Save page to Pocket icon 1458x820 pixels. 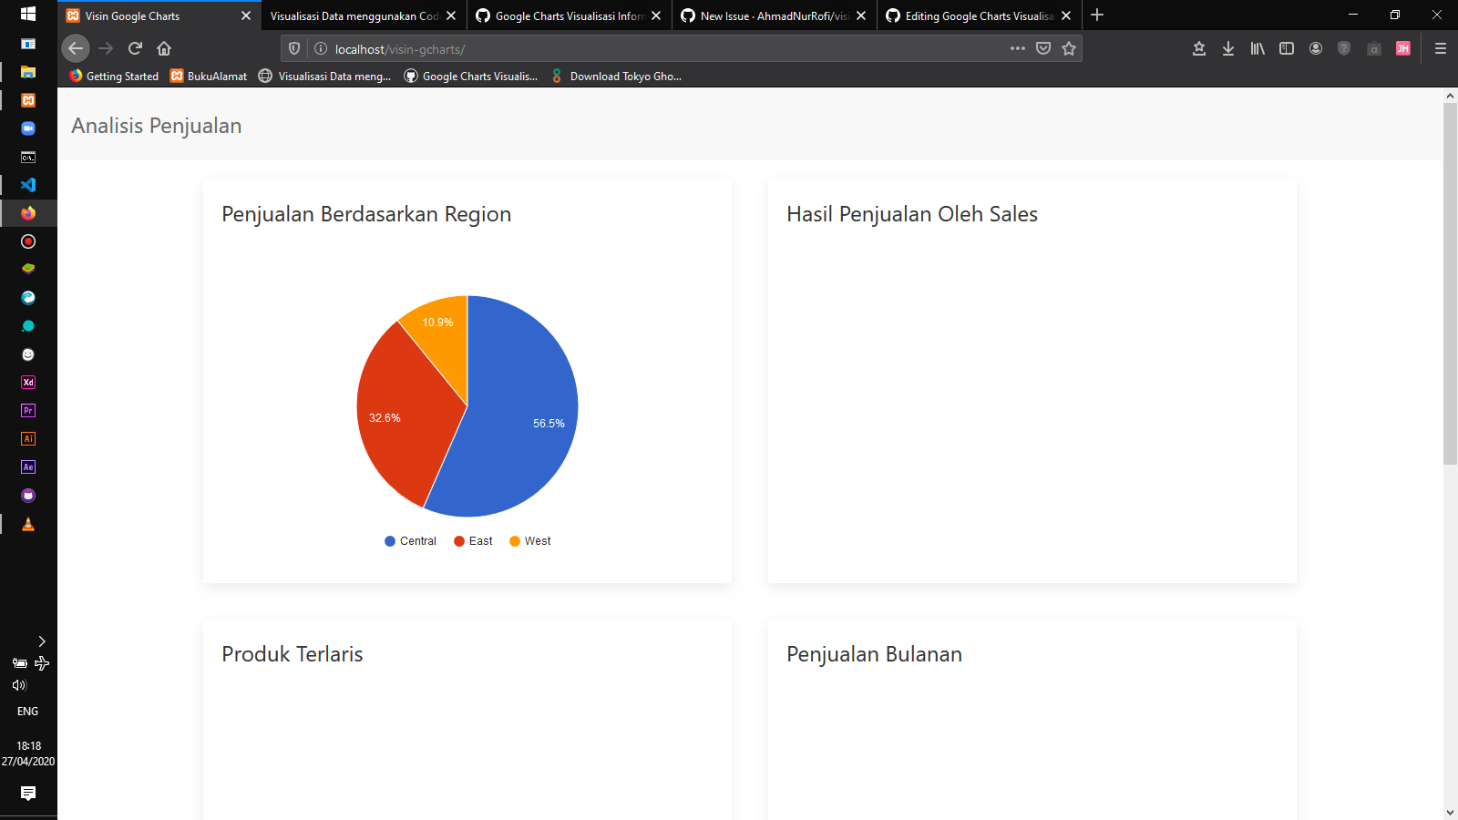pyautogui.click(x=1043, y=48)
